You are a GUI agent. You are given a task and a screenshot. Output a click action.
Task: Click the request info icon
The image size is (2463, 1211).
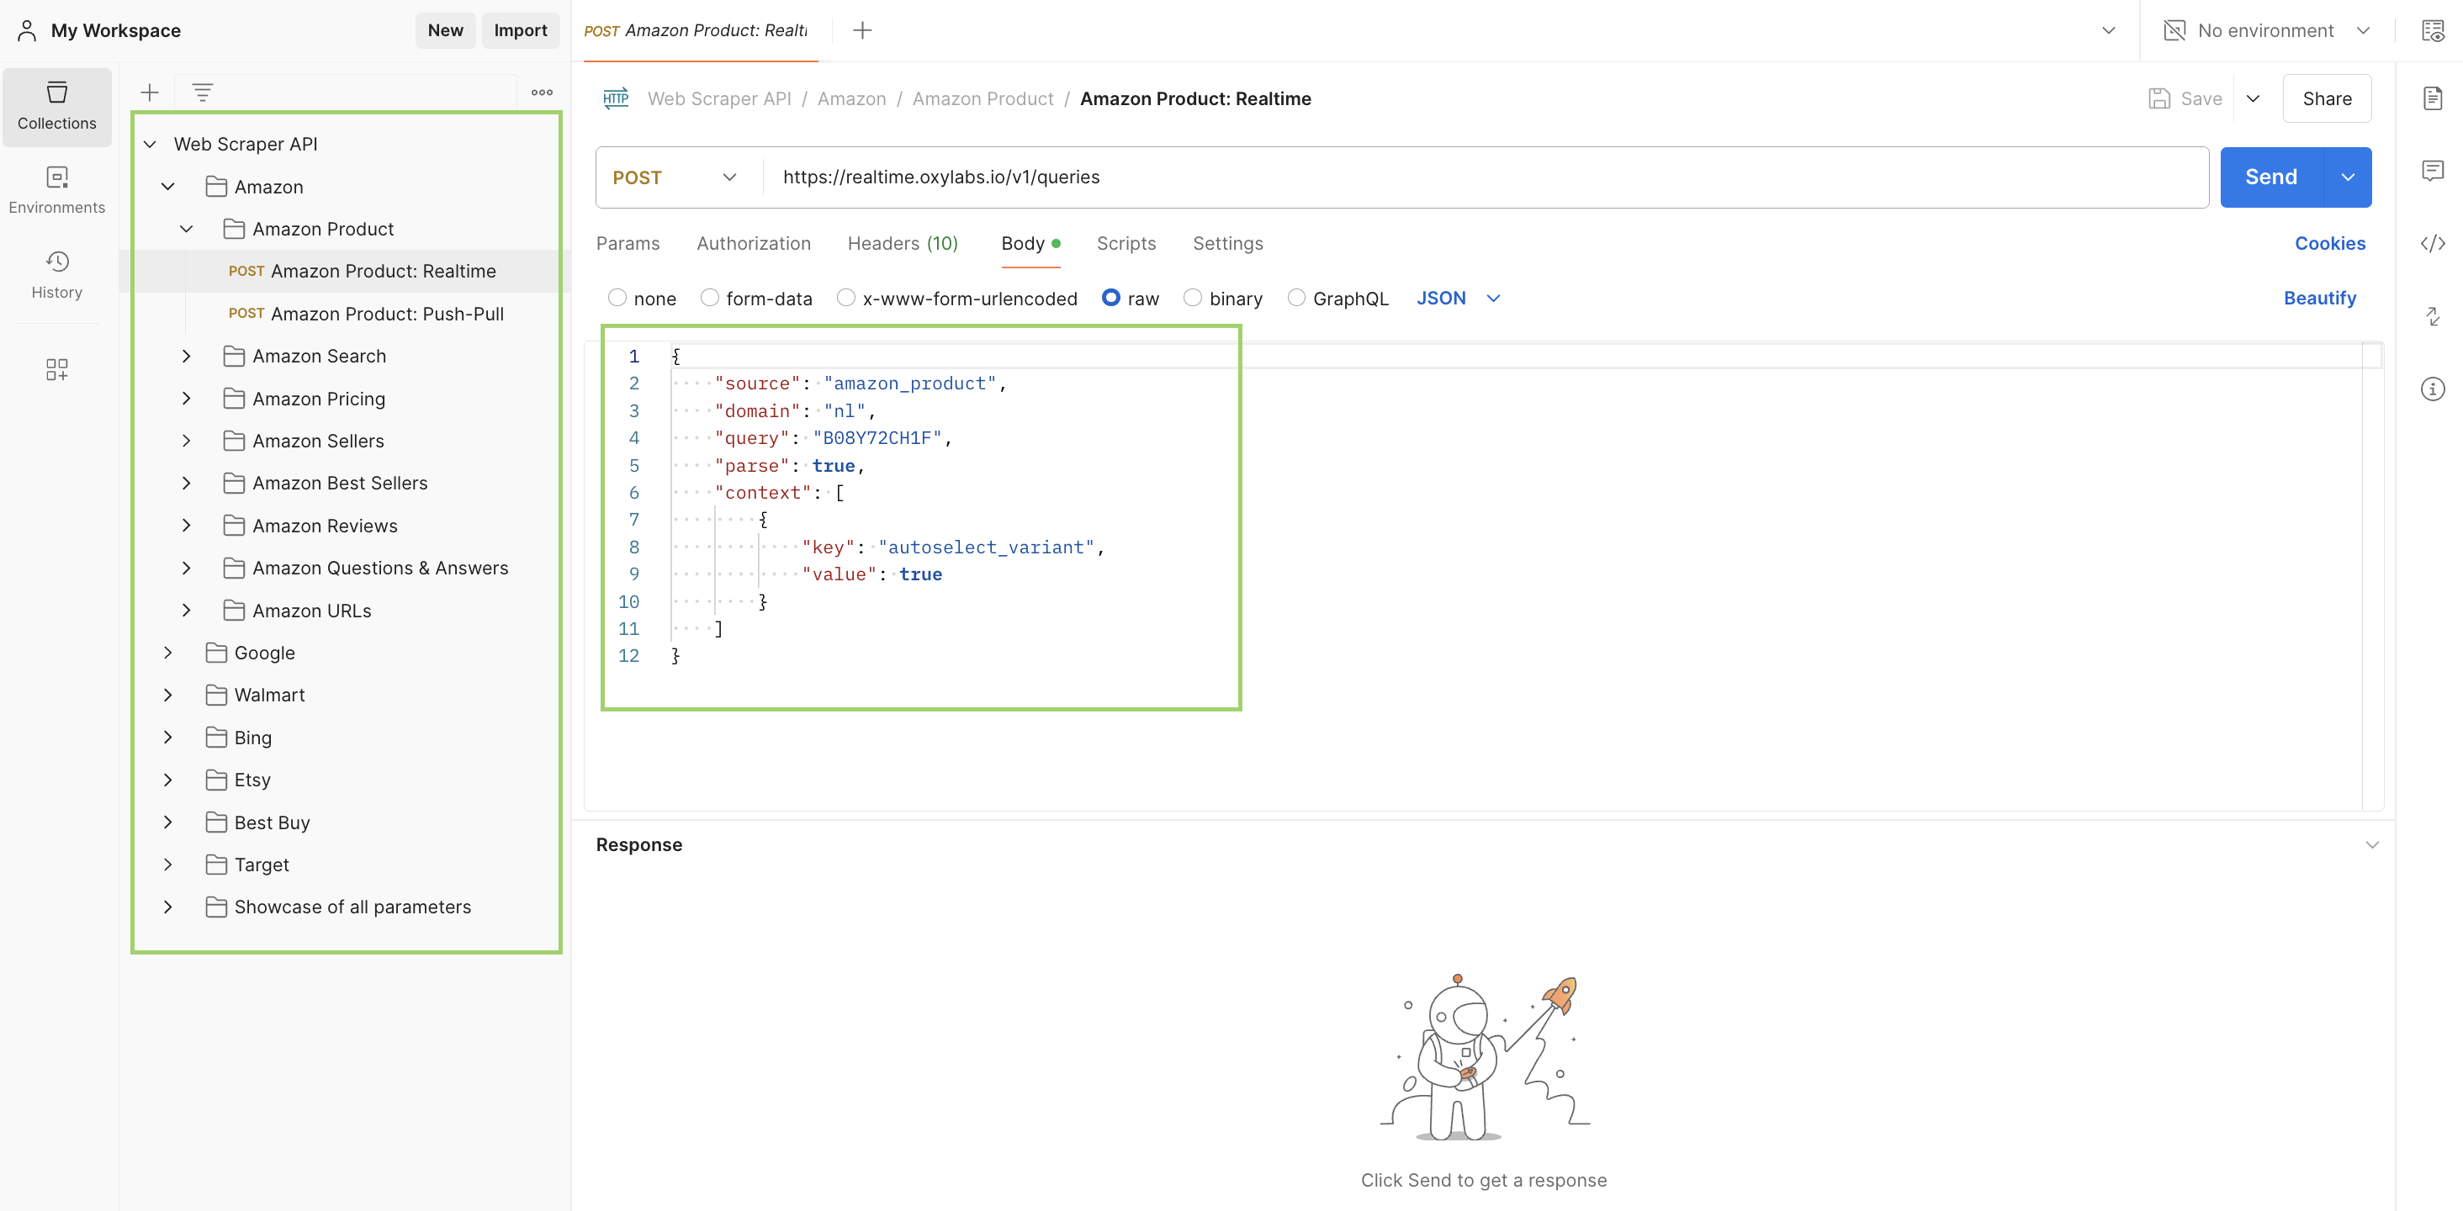pos(2433,389)
